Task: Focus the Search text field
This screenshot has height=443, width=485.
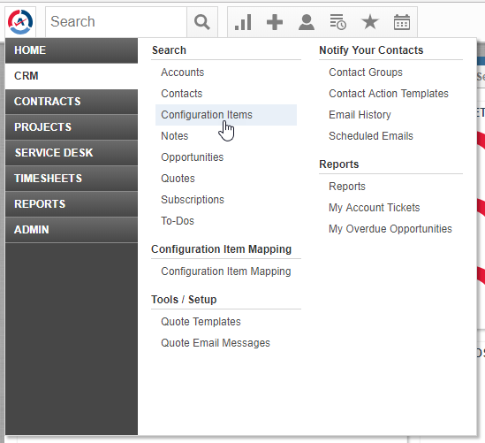Action: click(x=116, y=22)
